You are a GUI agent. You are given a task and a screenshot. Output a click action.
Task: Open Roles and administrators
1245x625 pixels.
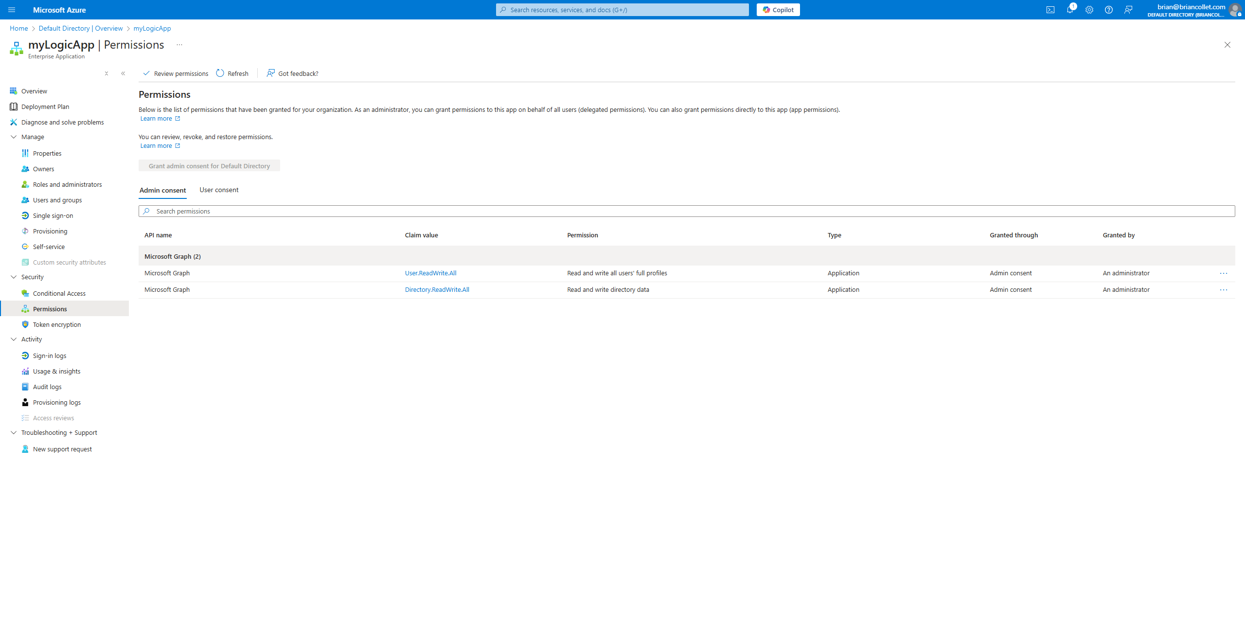click(67, 184)
